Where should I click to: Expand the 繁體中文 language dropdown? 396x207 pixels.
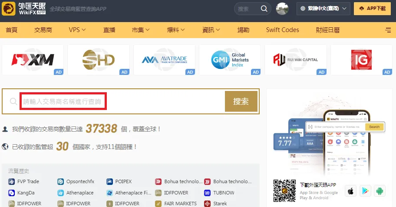(x=323, y=9)
